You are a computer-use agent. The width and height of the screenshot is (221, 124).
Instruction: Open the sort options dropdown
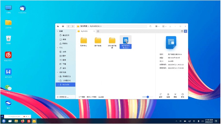(164, 26)
